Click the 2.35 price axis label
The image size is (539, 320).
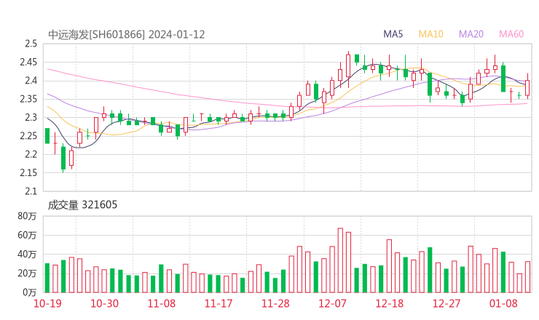[x=28, y=99]
